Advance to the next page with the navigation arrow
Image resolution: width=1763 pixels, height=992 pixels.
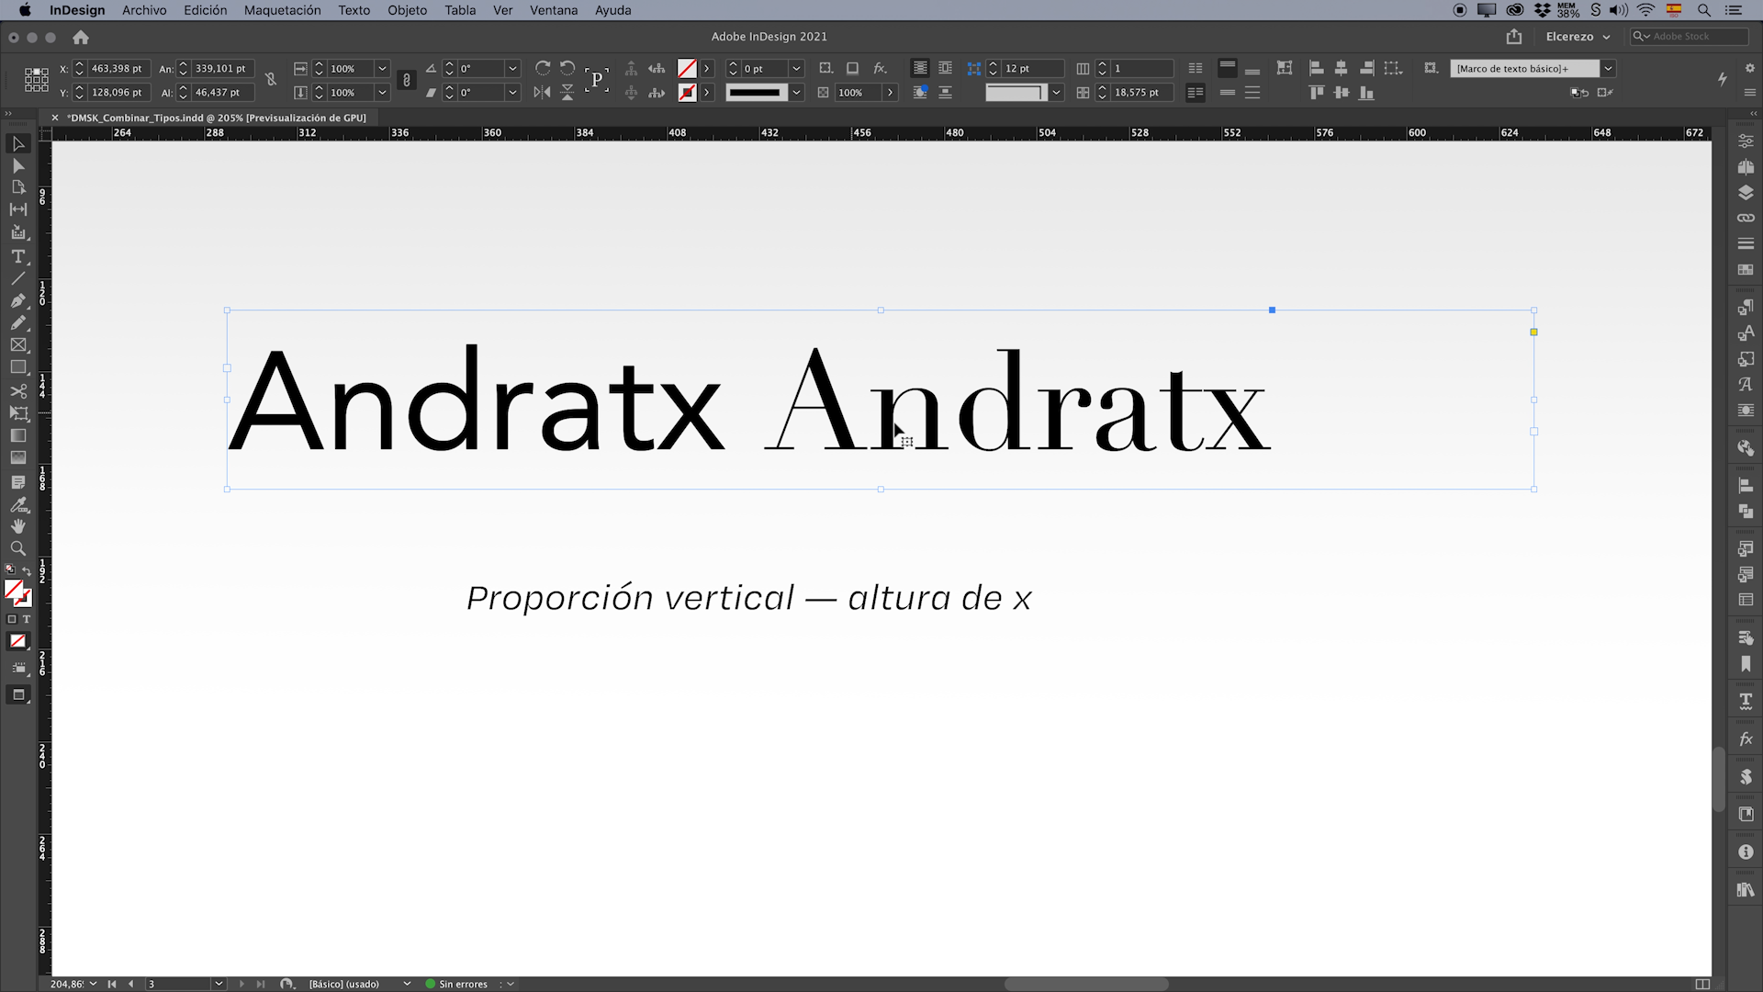[x=241, y=984]
